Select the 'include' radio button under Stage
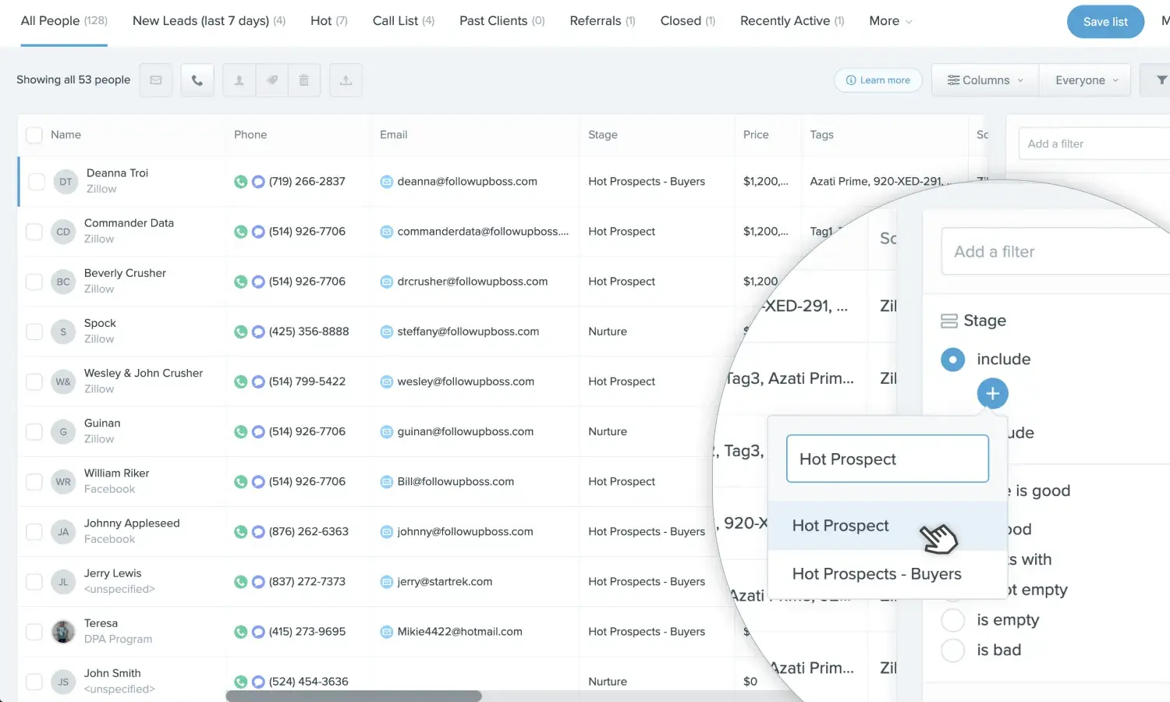The image size is (1170, 702). coord(952,360)
